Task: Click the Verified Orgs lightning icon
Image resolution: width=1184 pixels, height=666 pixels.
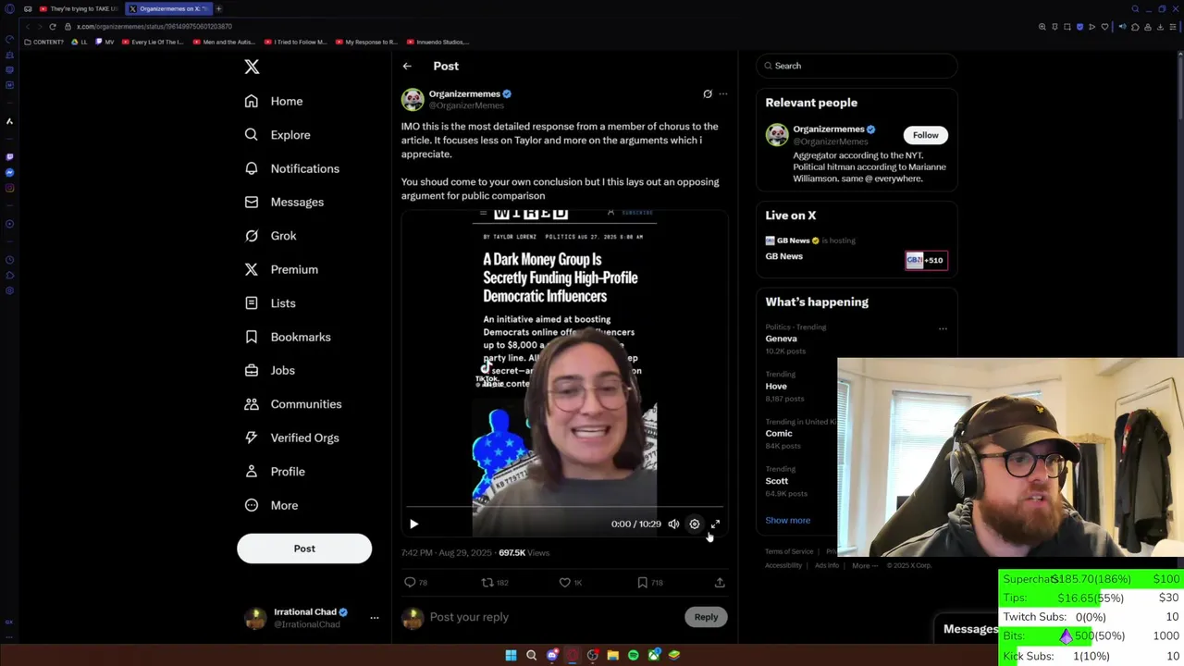Action: click(252, 438)
